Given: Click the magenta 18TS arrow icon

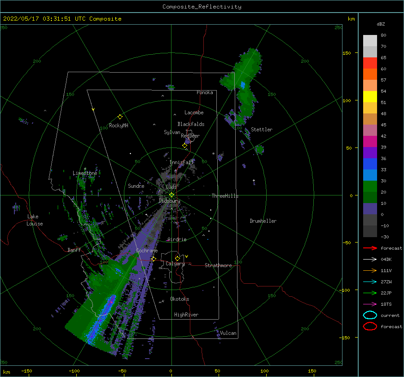Looking at the screenshot, I should tap(370, 304).
